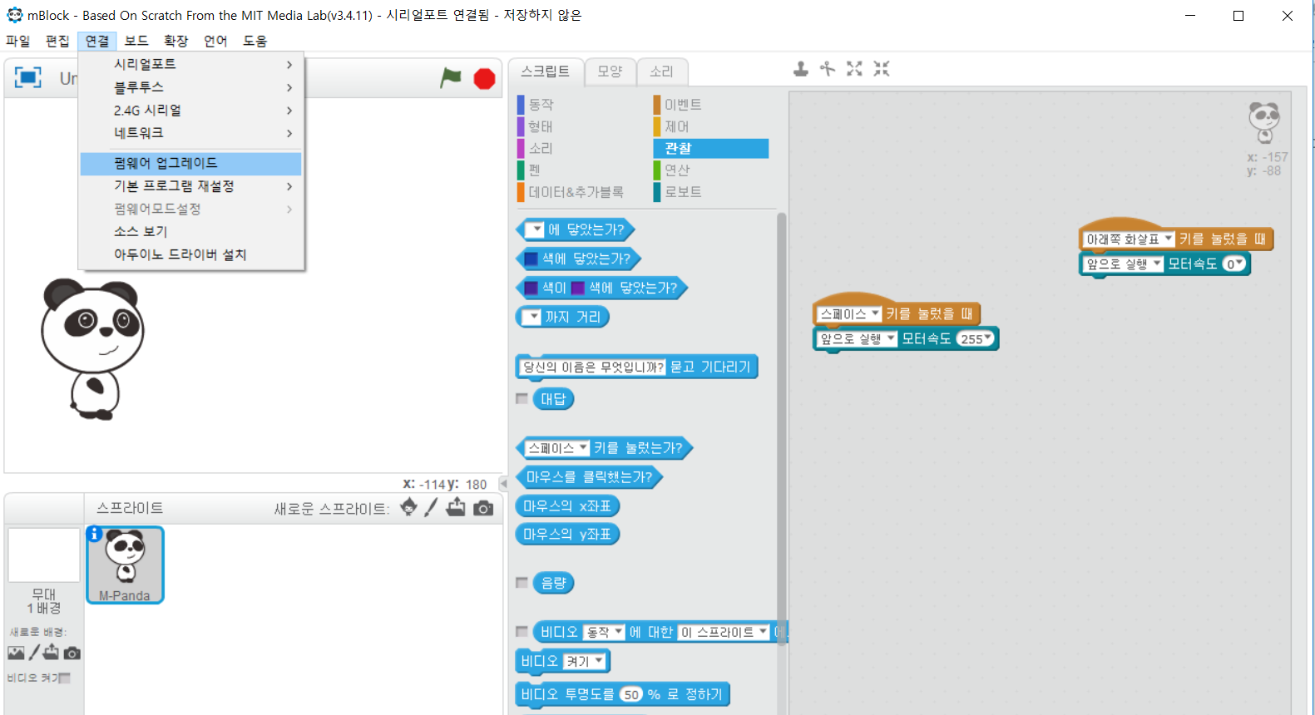Enable the 음량 reporter checkbox

522,583
